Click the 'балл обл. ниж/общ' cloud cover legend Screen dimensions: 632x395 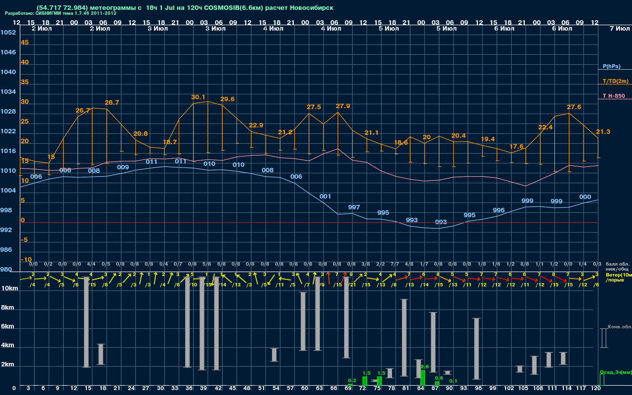pos(617,267)
